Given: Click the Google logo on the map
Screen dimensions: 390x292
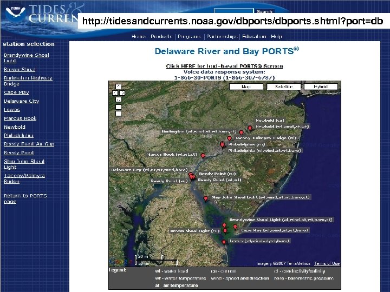Looking at the screenshot, I should coord(121,262).
